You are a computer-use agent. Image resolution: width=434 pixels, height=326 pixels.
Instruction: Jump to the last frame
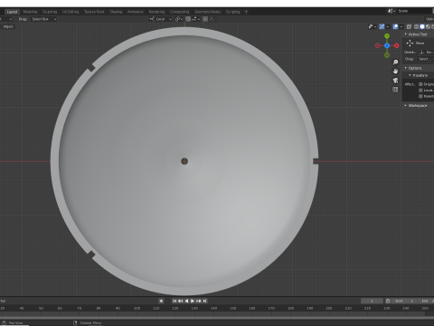click(205, 301)
